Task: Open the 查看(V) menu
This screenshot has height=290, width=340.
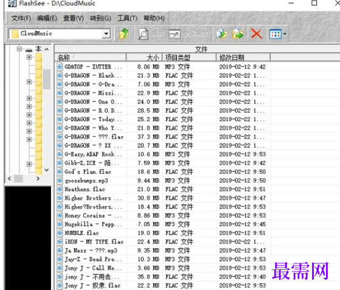Action: pos(73,18)
